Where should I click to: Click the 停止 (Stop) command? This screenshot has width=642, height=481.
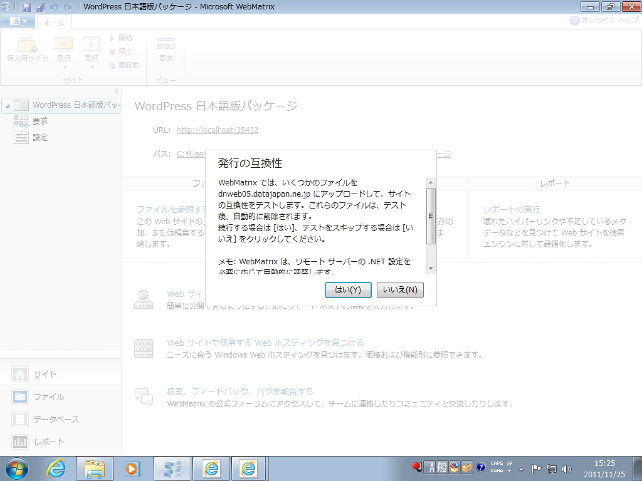tap(121, 51)
